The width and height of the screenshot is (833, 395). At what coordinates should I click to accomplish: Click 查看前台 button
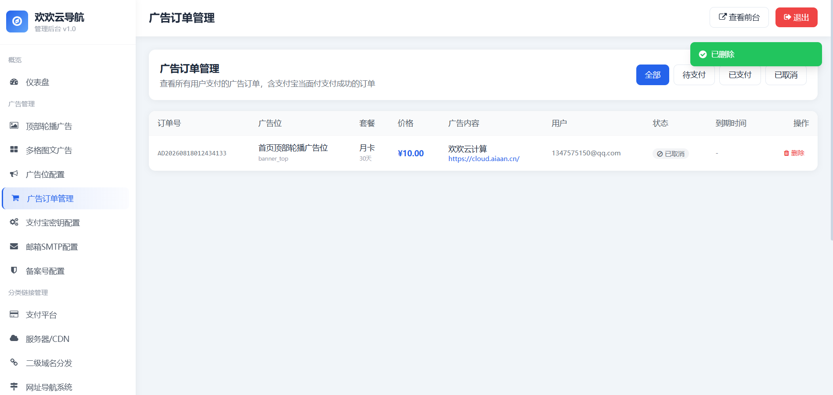pos(739,18)
